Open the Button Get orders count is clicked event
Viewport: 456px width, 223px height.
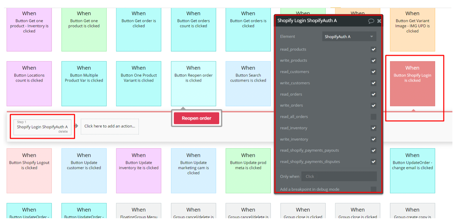coord(194,29)
